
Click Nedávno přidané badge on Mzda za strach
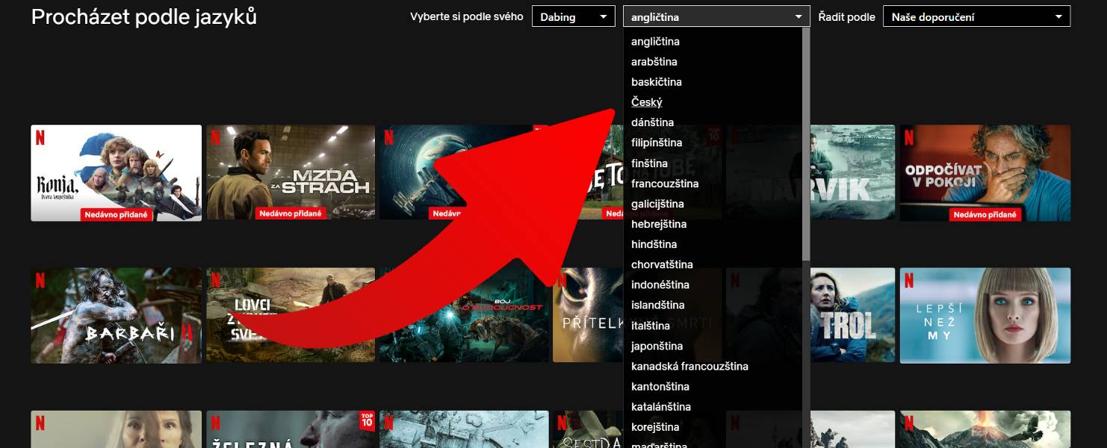tap(290, 214)
